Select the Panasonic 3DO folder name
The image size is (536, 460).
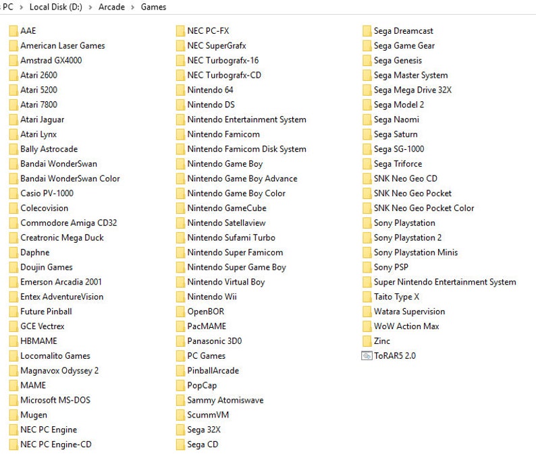pos(214,341)
